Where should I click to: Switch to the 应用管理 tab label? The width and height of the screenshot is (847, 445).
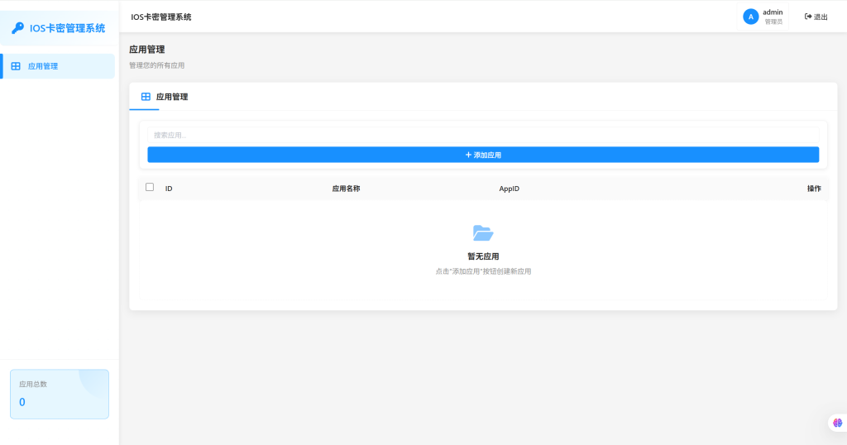172,97
